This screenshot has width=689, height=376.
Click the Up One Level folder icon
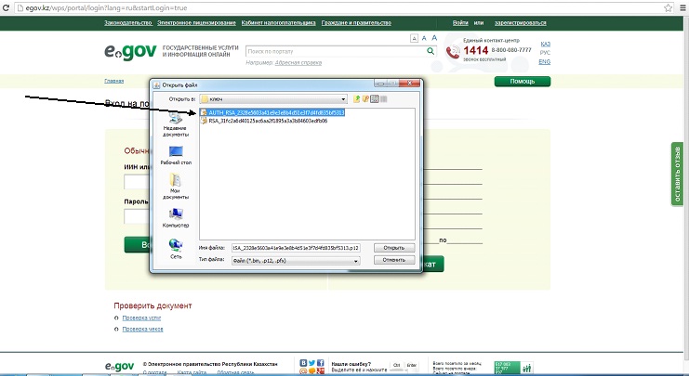356,97
